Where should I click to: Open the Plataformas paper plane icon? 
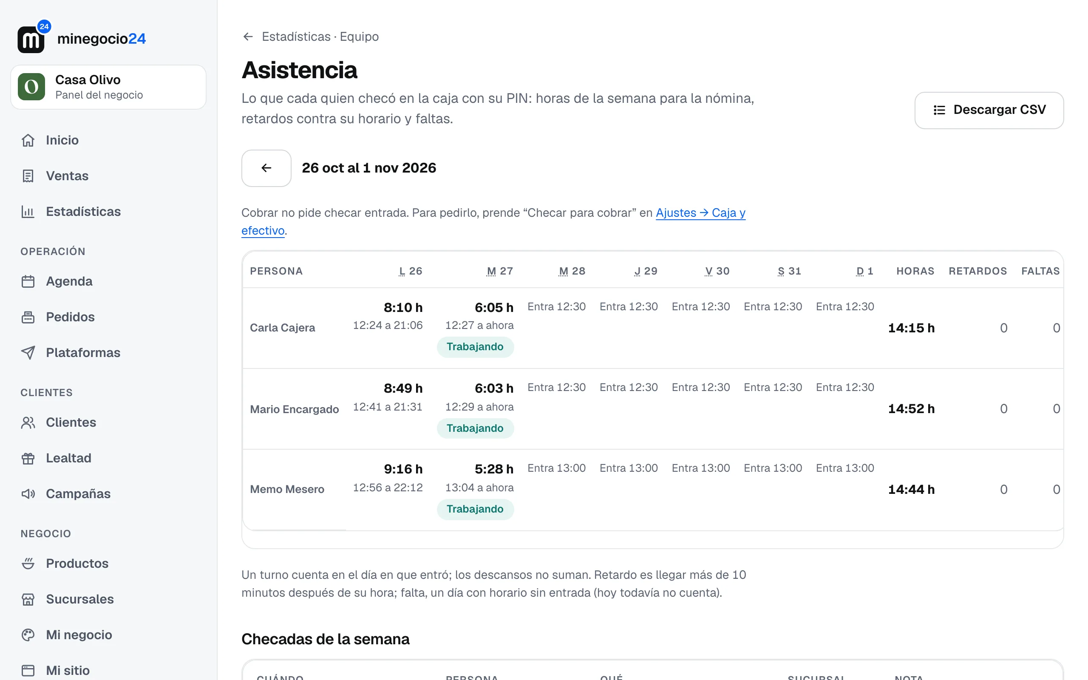[28, 353]
